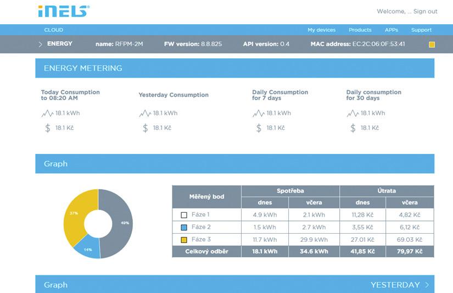Screen dimensions: 453x293
Task: Click the dollar icon under Today Consumption
Action: click(x=48, y=128)
